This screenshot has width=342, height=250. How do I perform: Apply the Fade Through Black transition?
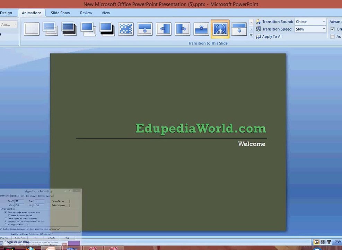pyautogui.click(x=69, y=28)
